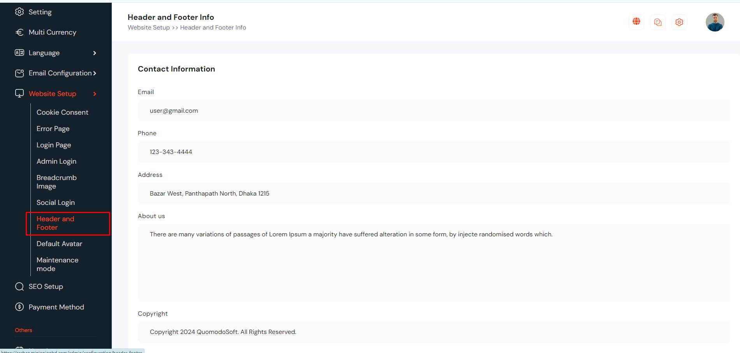The image size is (740, 353).
Task: Click the Setting gear icon in sidebar
Action: [19, 12]
